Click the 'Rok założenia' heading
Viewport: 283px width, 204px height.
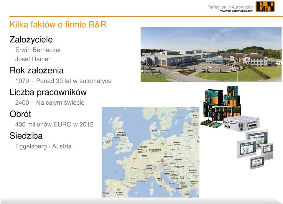(37, 70)
